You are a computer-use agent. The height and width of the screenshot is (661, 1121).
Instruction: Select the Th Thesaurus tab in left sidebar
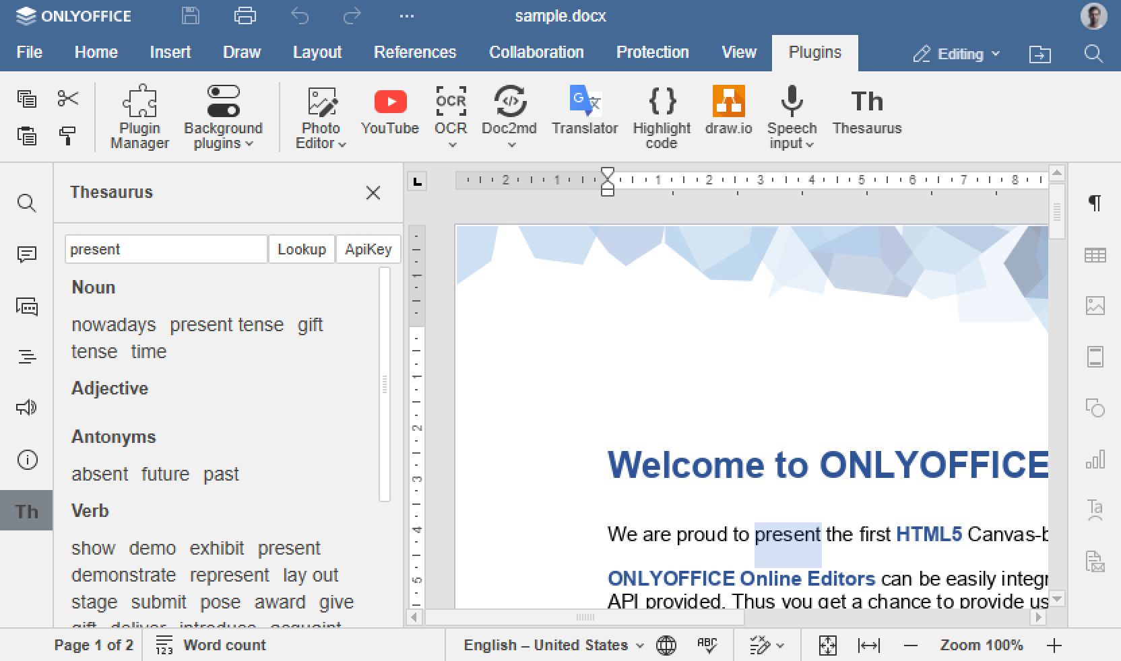[x=27, y=512]
